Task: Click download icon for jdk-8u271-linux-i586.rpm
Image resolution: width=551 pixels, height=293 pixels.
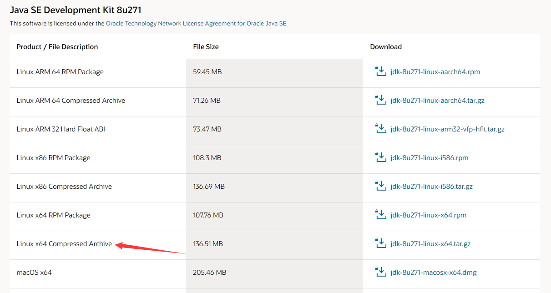Action: tap(380, 157)
